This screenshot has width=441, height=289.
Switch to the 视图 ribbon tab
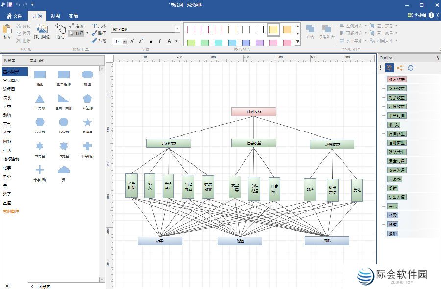(55, 16)
